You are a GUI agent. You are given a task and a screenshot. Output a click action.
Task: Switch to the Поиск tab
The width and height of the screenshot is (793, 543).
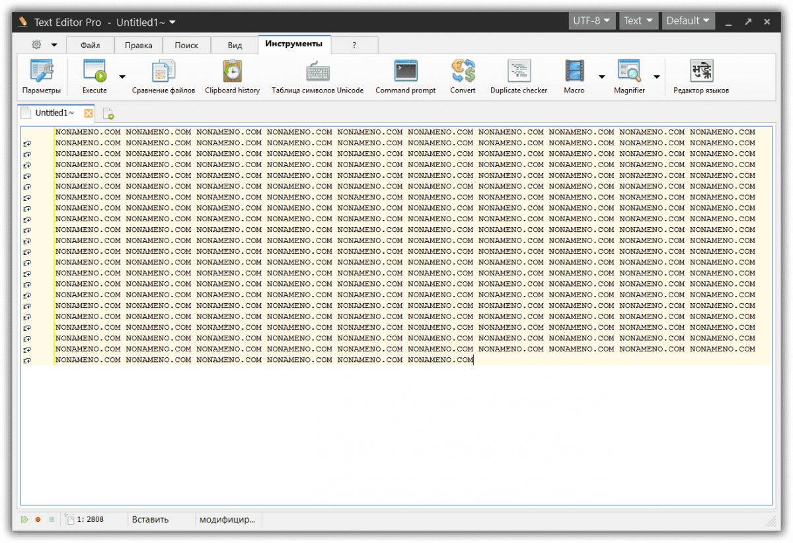186,45
